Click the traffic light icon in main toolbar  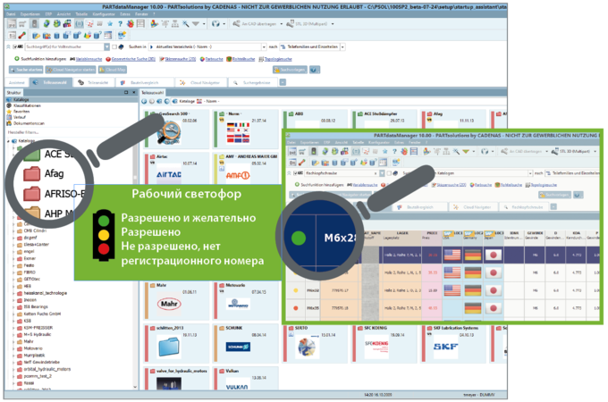point(35,24)
